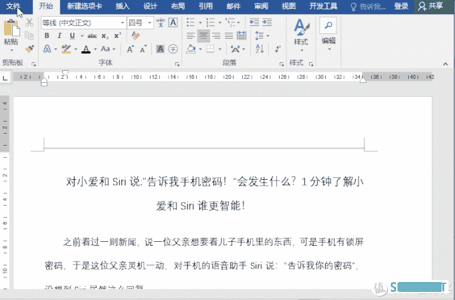Viewport: 455px width, 300px height.
Task: Open highlight color dropdown arrow
Action: pyautogui.click(x=76, y=49)
